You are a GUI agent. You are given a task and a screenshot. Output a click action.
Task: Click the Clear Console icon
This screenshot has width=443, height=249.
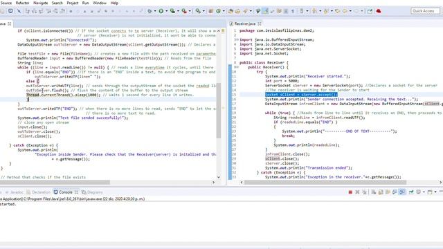coord(374,192)
